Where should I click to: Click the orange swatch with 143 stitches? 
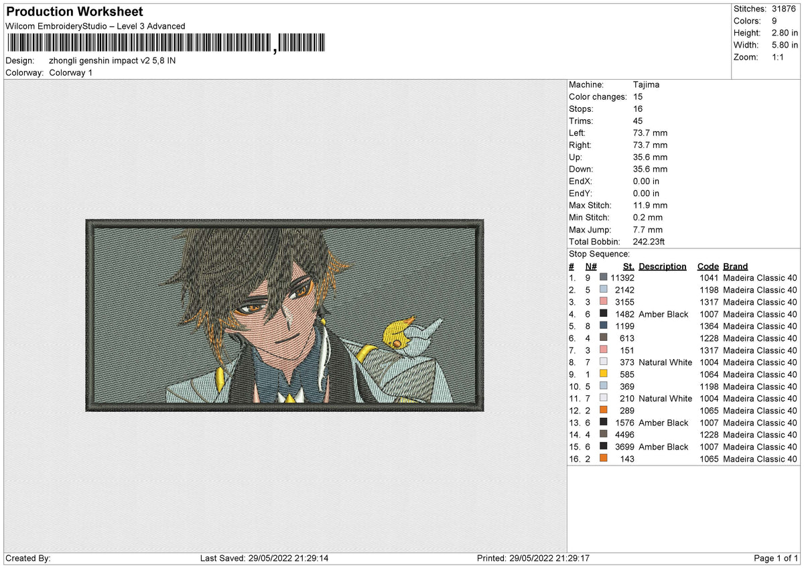pos(604,459)
